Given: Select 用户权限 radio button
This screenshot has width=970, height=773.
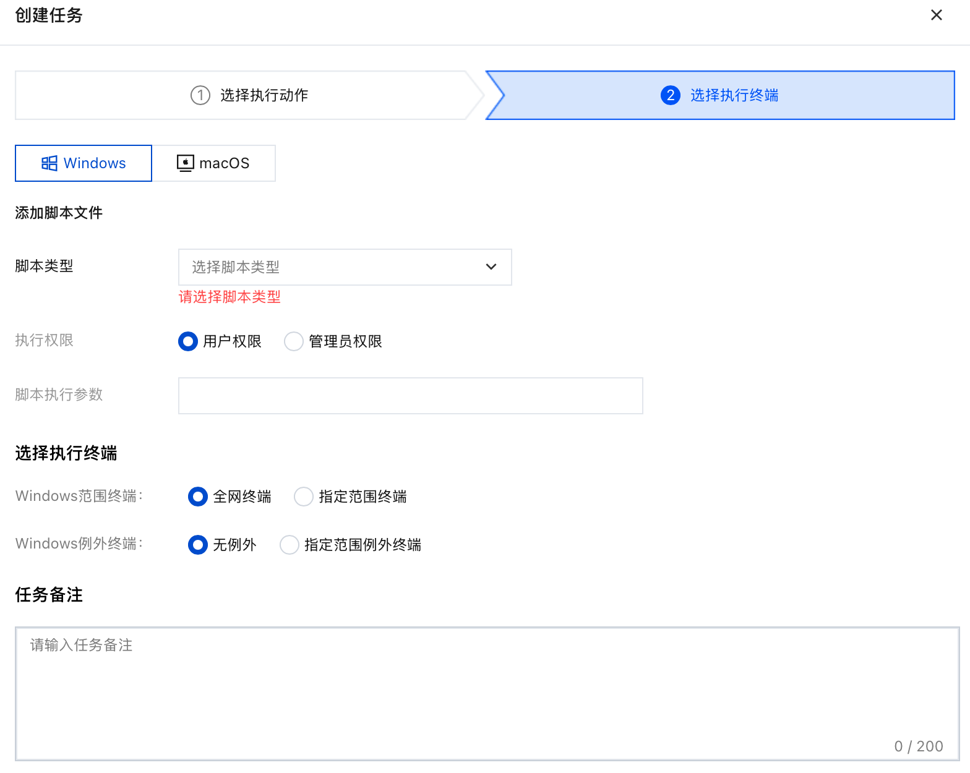Looking at the screenshot, I should pyautogui.click(x=188, y=341).
